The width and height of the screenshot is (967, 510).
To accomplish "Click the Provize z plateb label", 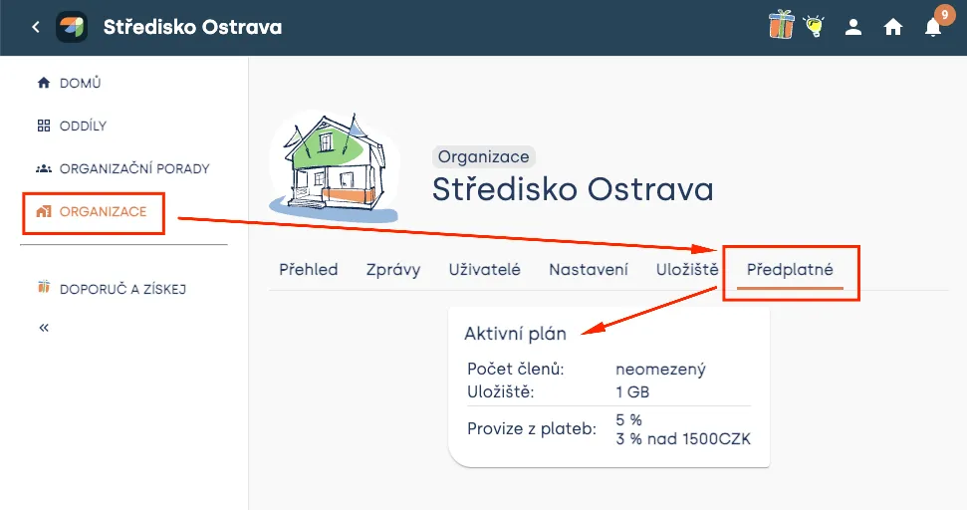I will pyautogui.click(x=532, y=428).
